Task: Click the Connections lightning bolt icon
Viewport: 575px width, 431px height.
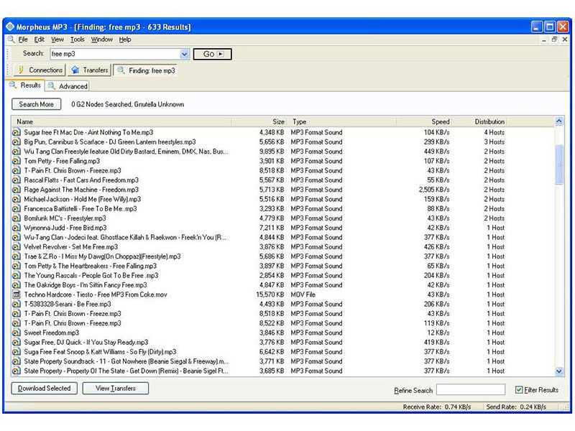Action: click(x=22, y=70)
